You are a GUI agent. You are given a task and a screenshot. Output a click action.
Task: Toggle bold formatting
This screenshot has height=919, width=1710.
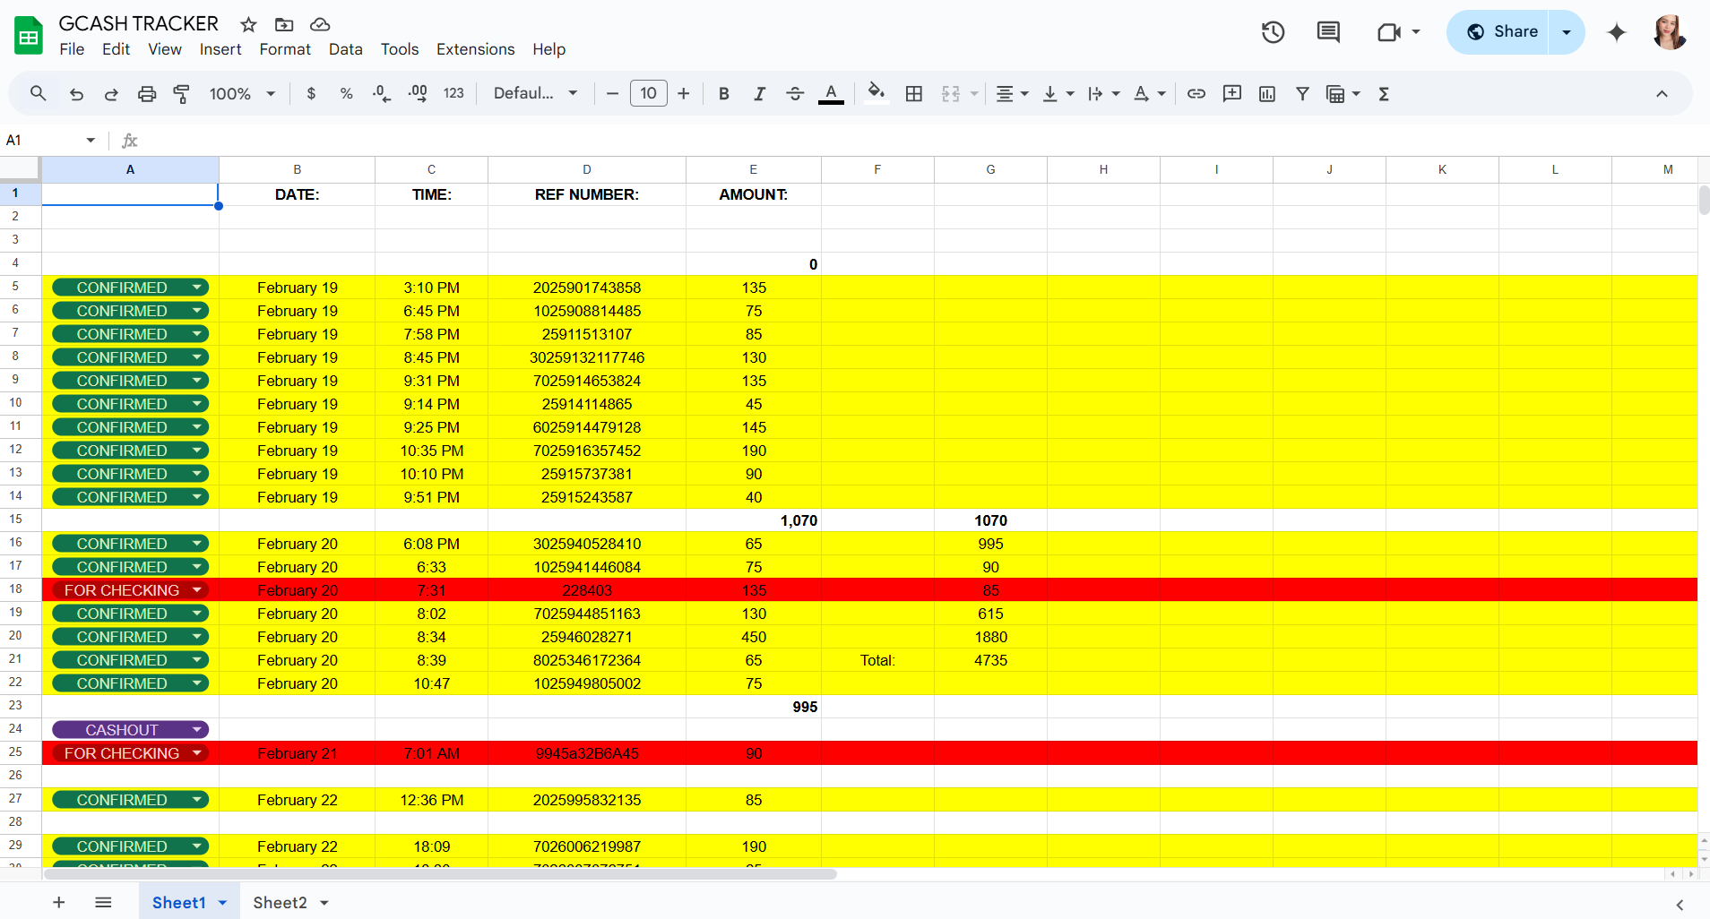coord(724,93)
